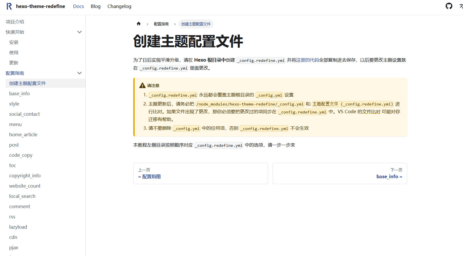Open the 安装 sidebar page
This screenshot has width=463, height=256.
point(14,42)
